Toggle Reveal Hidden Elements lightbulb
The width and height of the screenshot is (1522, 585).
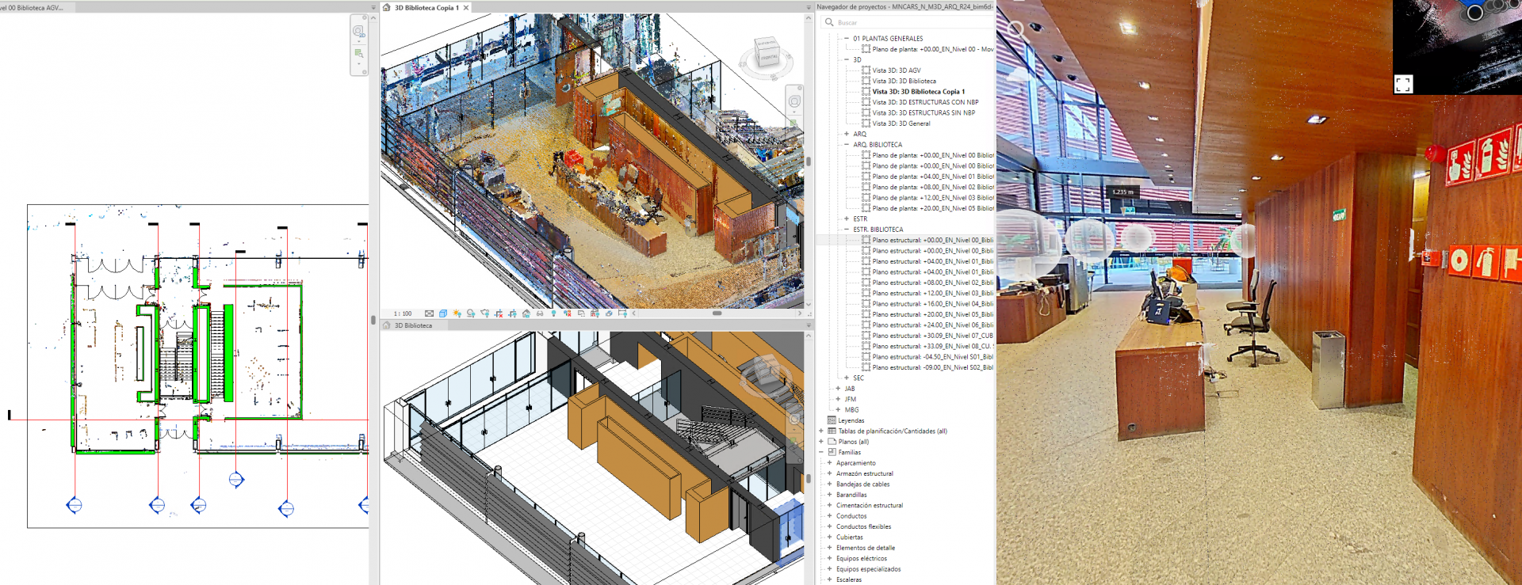(553, 313)
